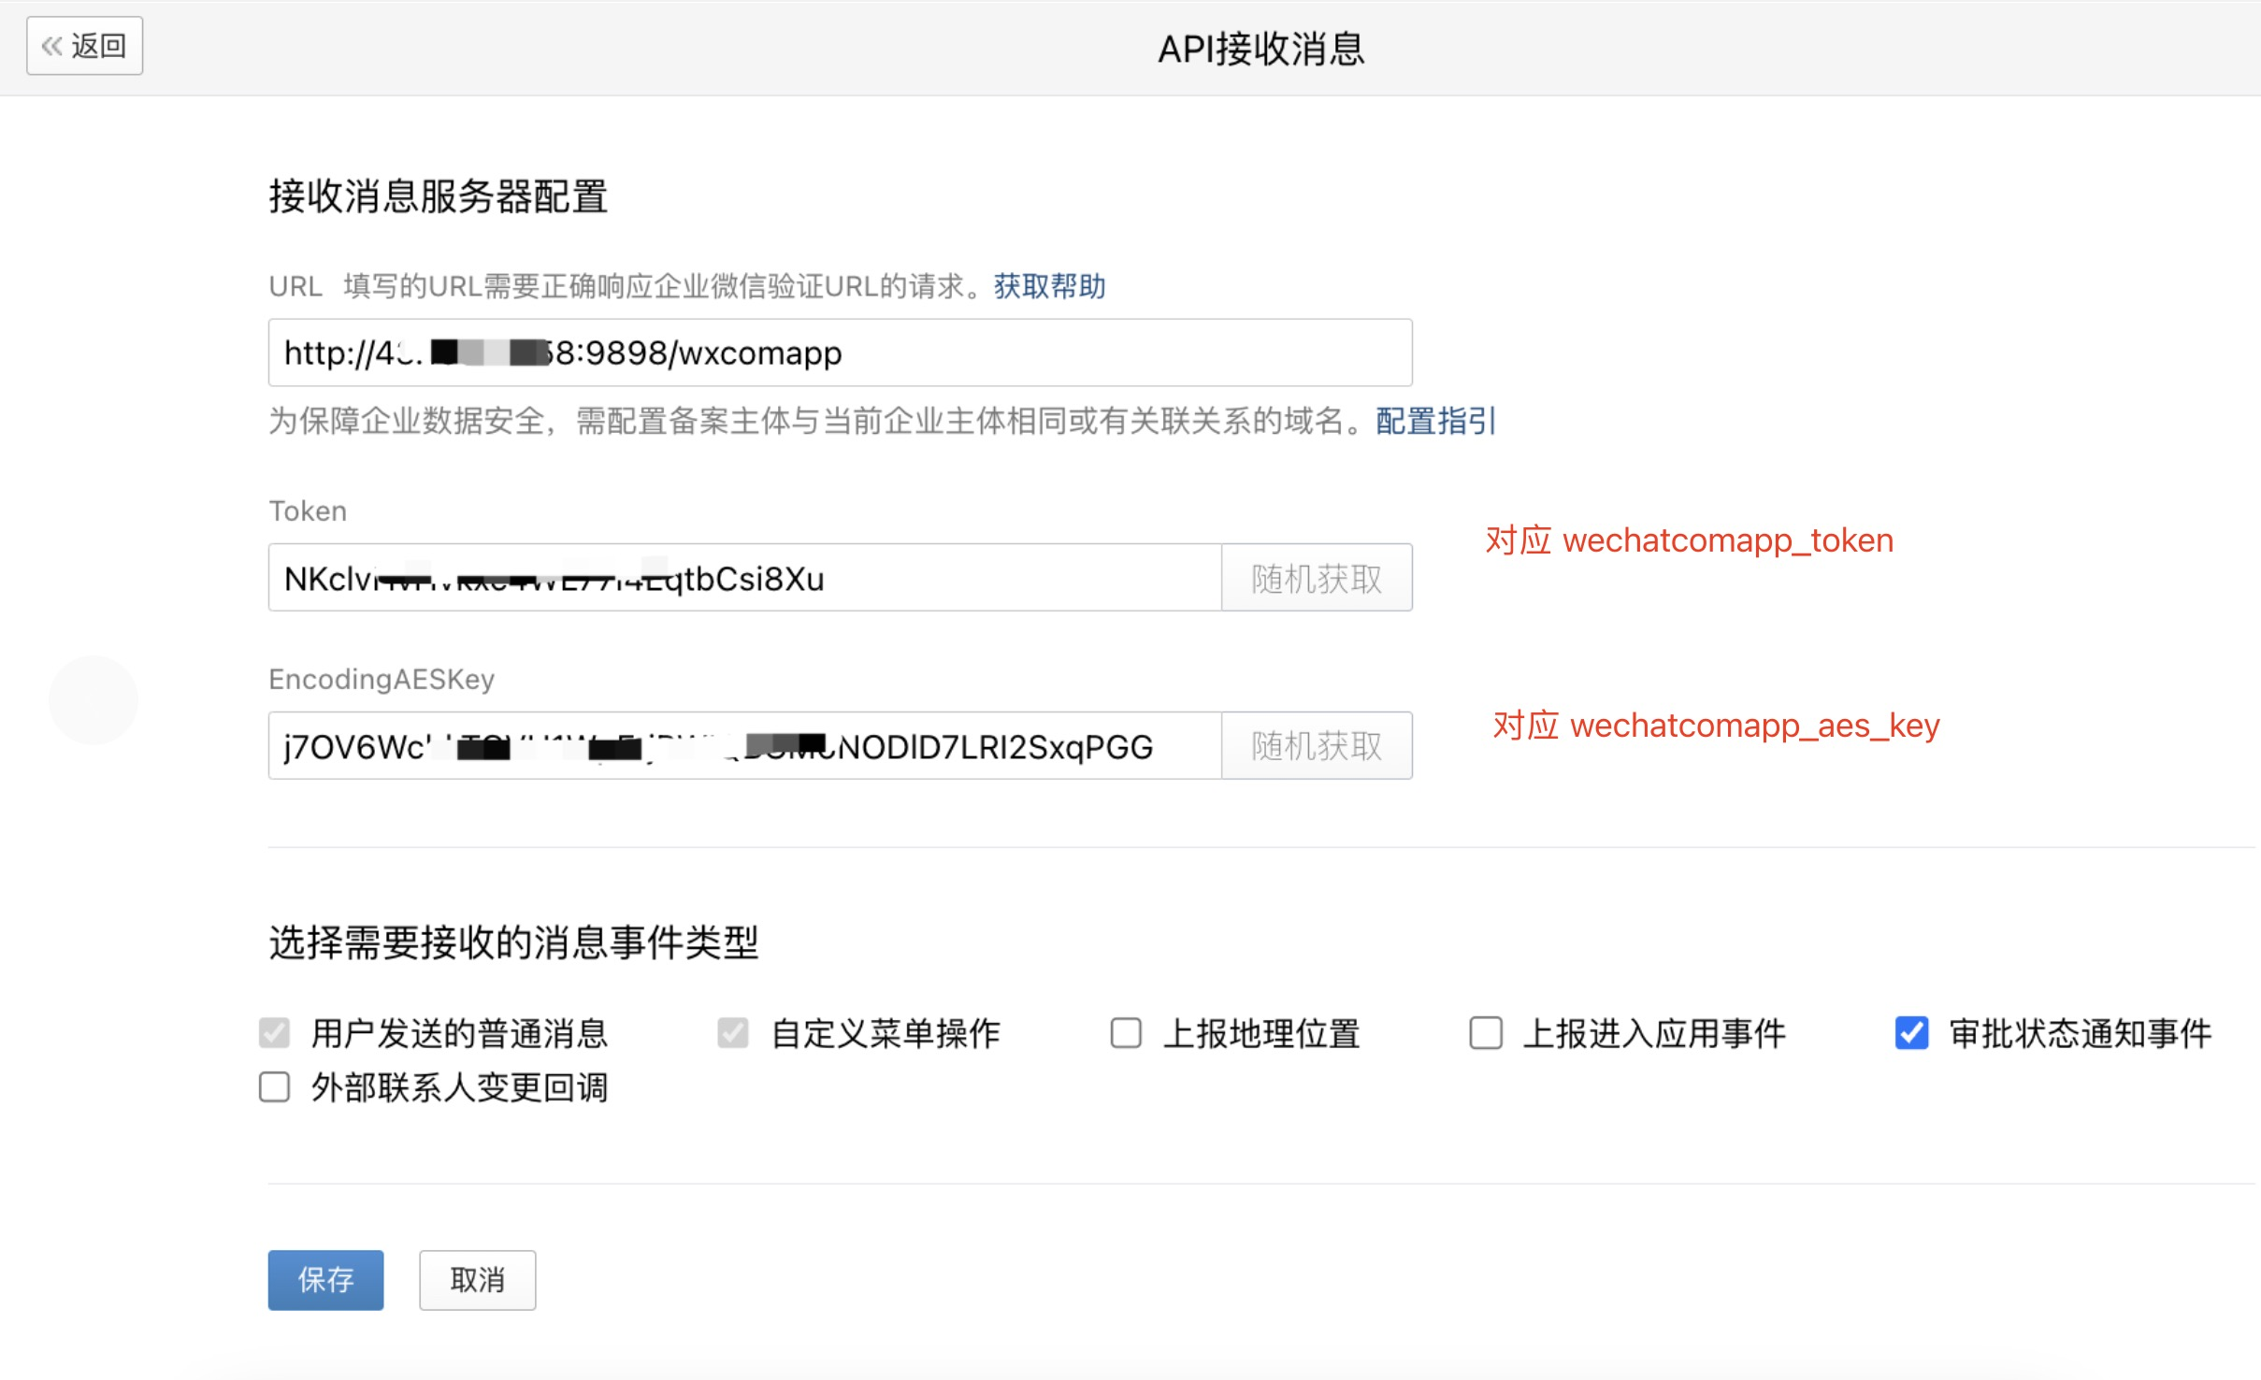Click 随机获取 next to Token field
Image resolution: width=2261 pixels, height=1380 pixels.
[1316, 579]
